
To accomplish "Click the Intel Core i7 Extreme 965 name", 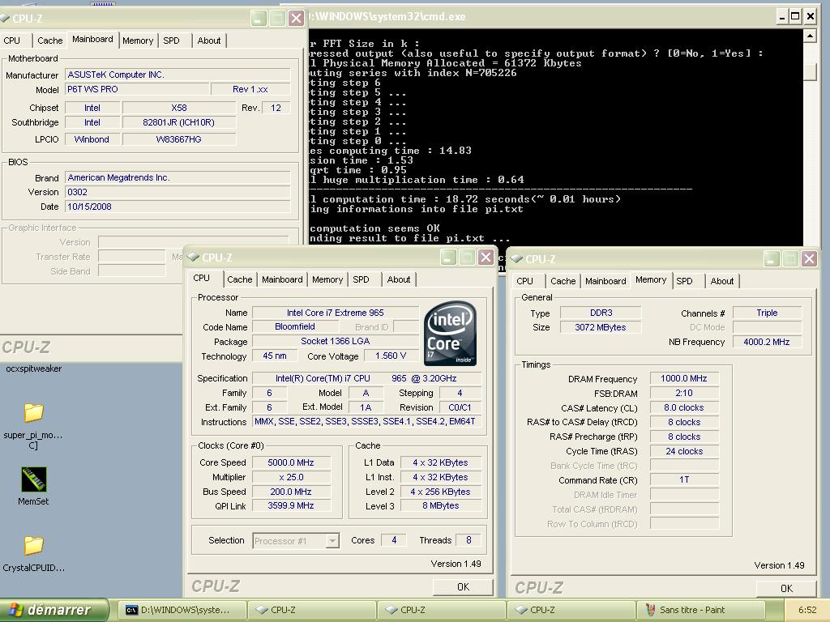I will (335, 313).
